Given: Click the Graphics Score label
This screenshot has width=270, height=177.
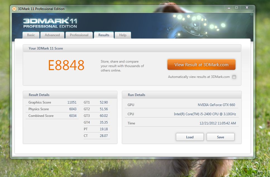Looking at the screenshot, I should pos(40,102).
